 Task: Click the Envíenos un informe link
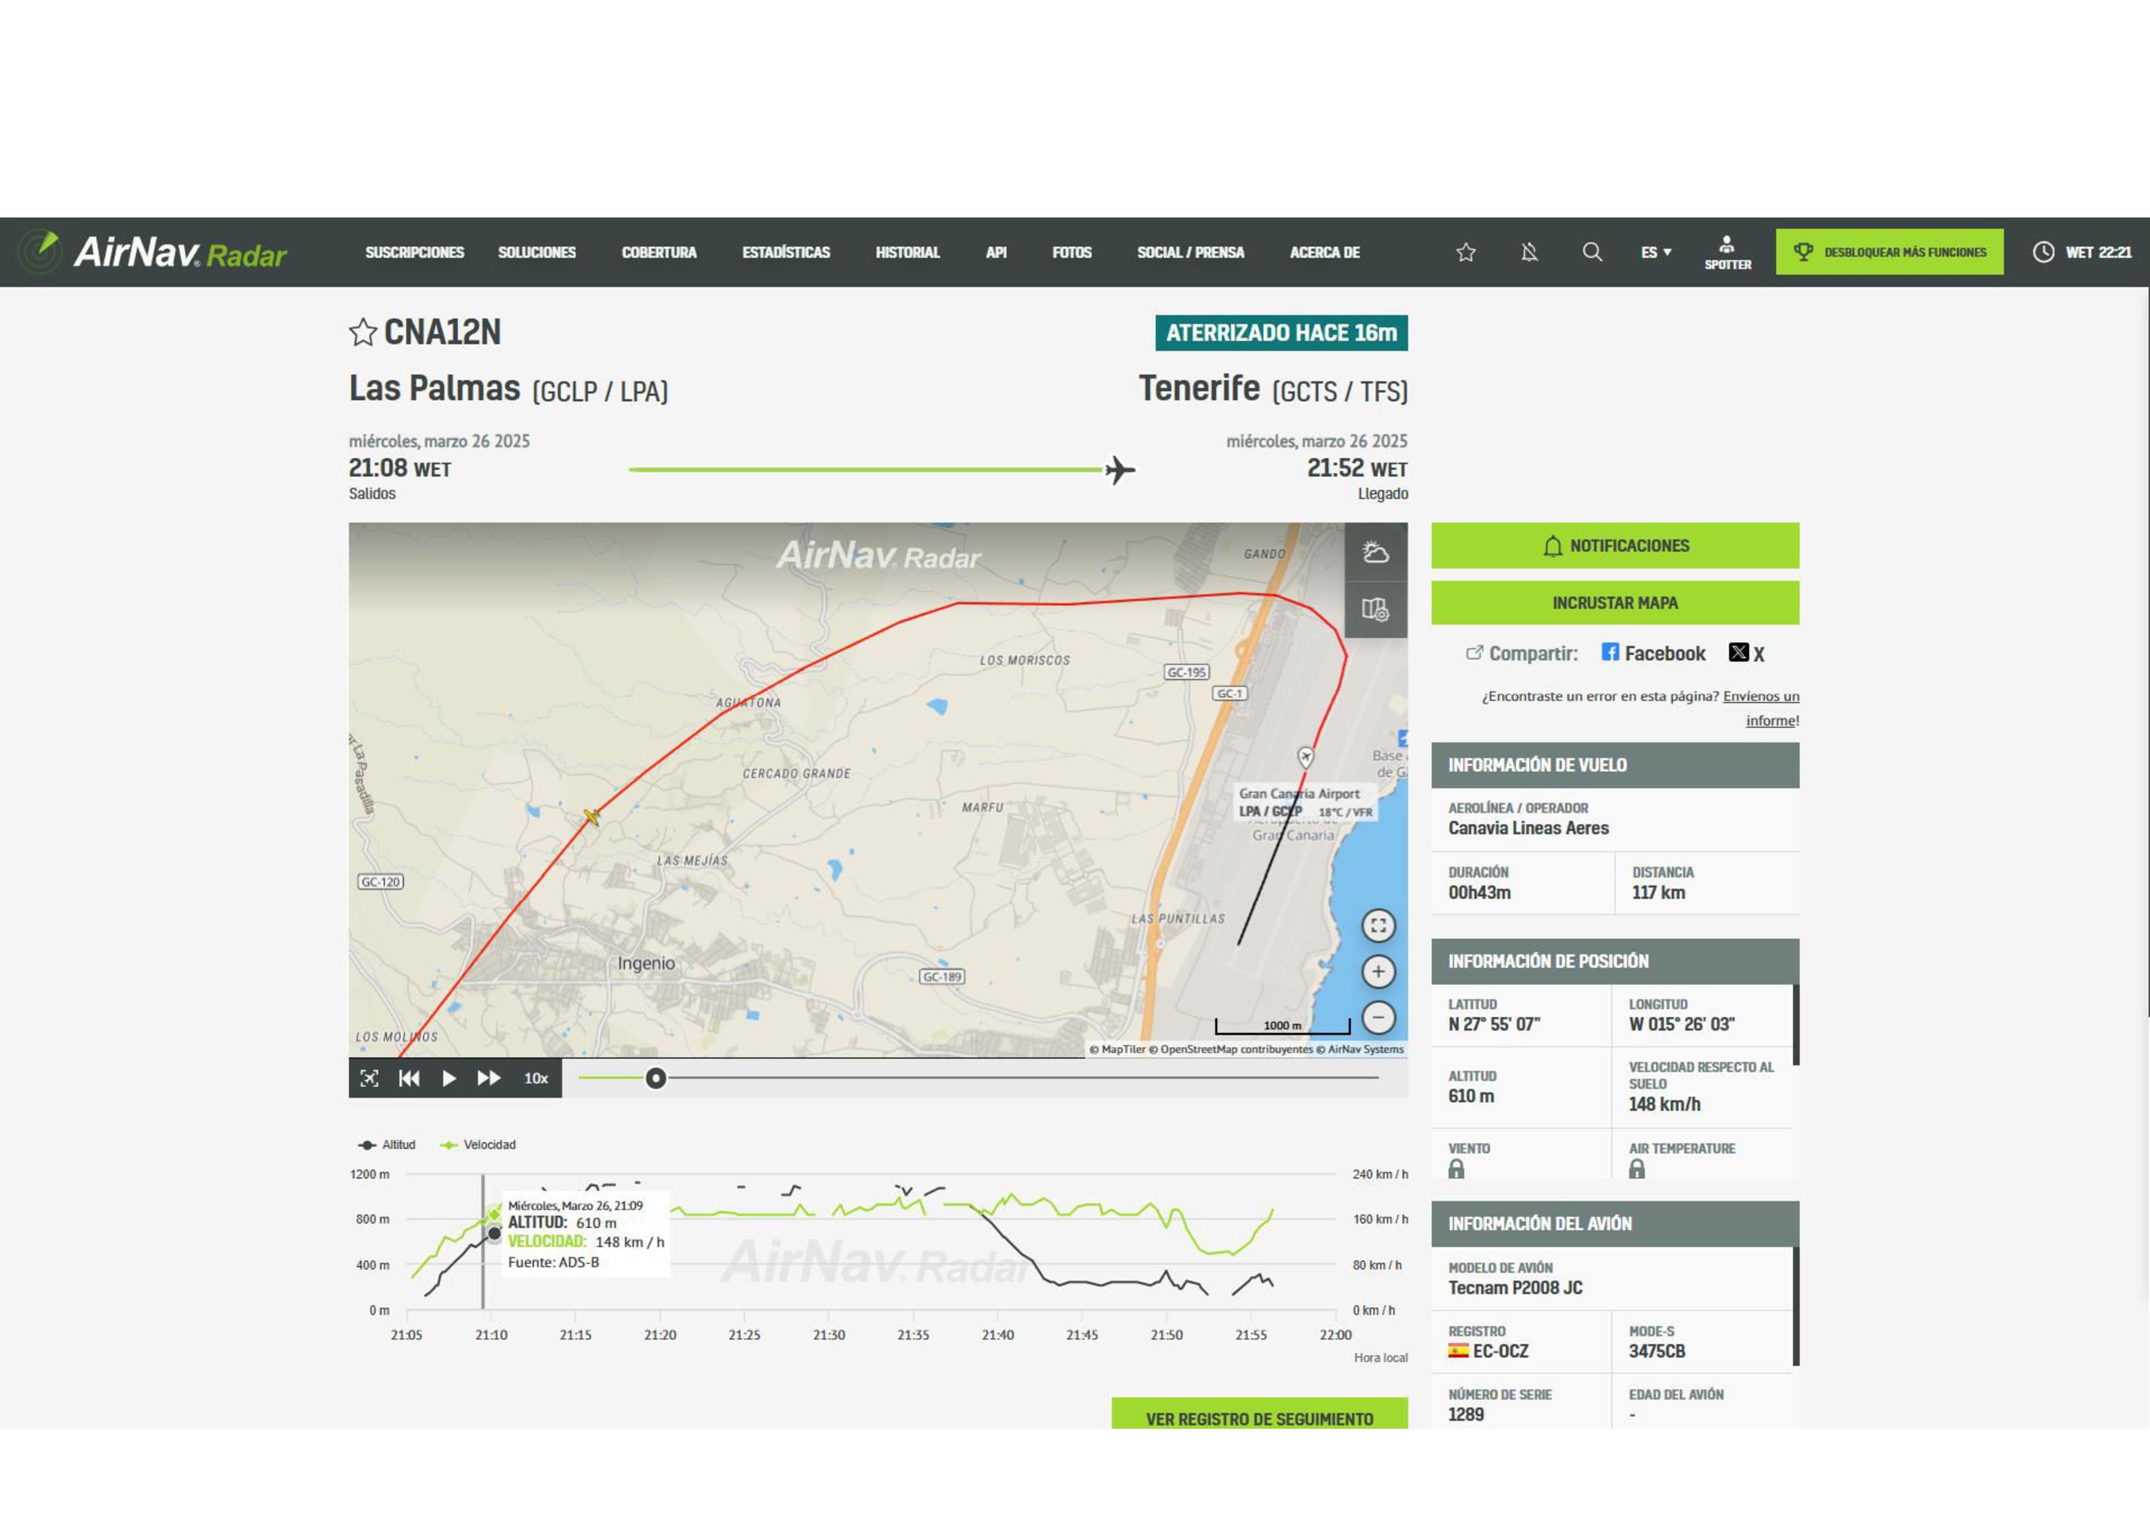(x=1760, y=697)
